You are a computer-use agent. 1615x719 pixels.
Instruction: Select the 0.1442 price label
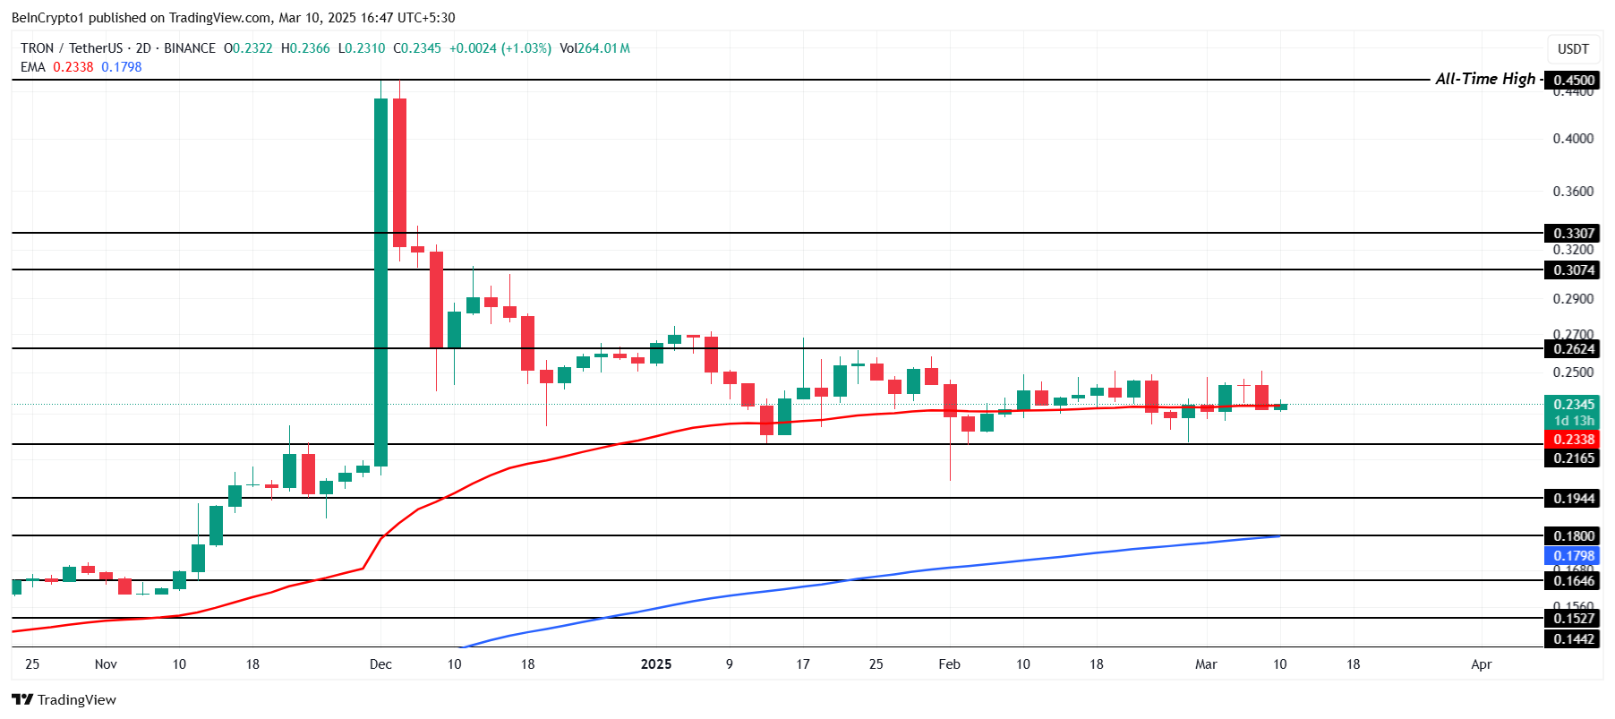tap(1573, 639)
